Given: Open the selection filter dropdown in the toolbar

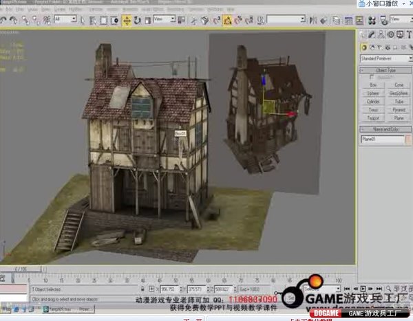Looking at the screenshot, I should pyautogui.click(x=65, y=20).
